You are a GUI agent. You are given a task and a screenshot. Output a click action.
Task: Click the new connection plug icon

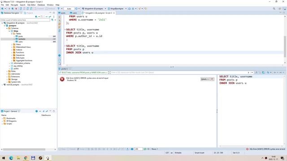pos(3,8)
